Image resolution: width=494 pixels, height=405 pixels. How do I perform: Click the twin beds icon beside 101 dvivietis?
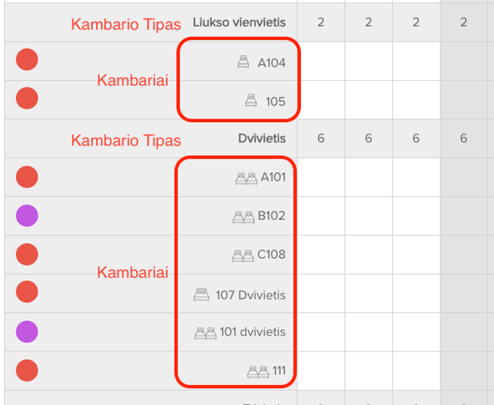(206, 333)
